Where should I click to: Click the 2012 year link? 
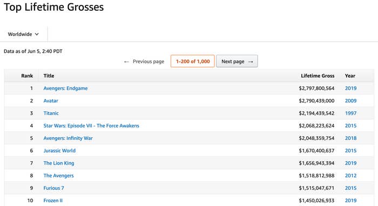pyautogui.click(x=350, y=175)
